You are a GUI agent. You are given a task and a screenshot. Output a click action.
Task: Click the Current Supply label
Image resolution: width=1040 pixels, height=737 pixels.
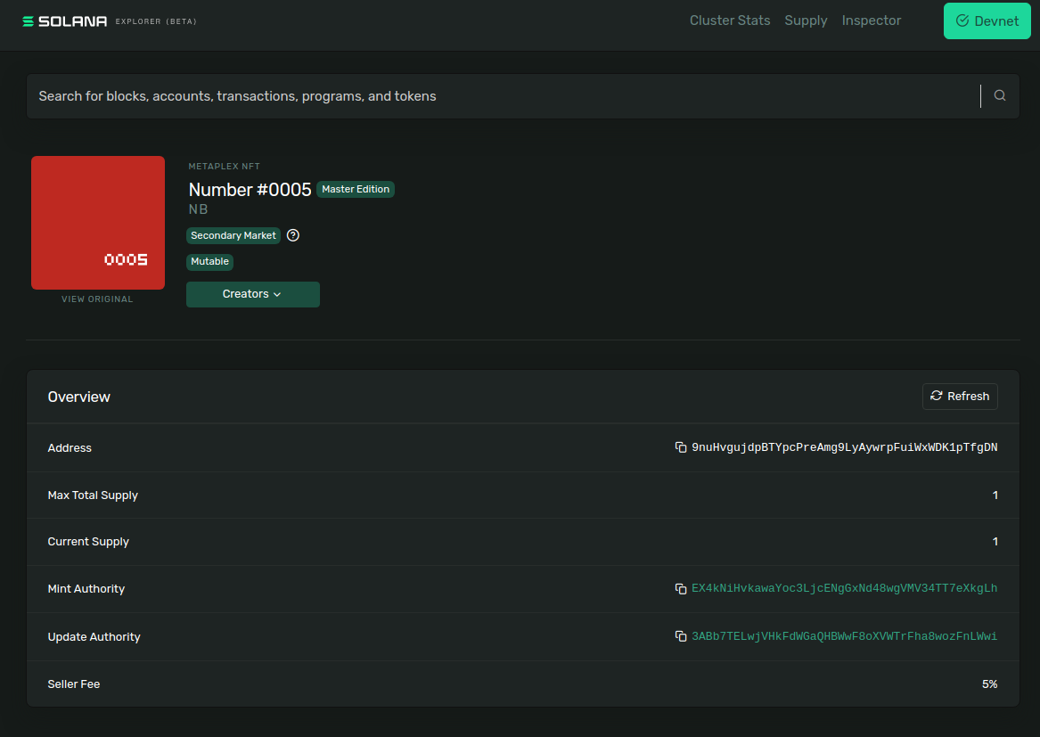pos(88,541)
